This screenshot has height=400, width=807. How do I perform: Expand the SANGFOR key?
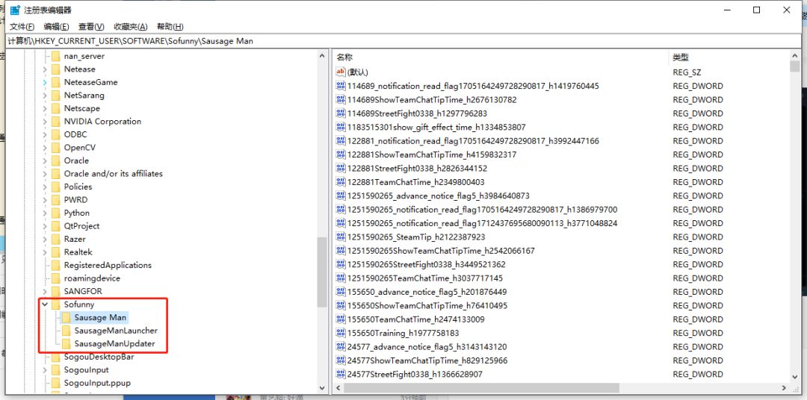(x=45, y=291)
